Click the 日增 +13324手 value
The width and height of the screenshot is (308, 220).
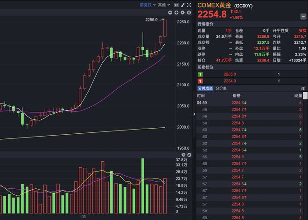[x=298, y=60]
